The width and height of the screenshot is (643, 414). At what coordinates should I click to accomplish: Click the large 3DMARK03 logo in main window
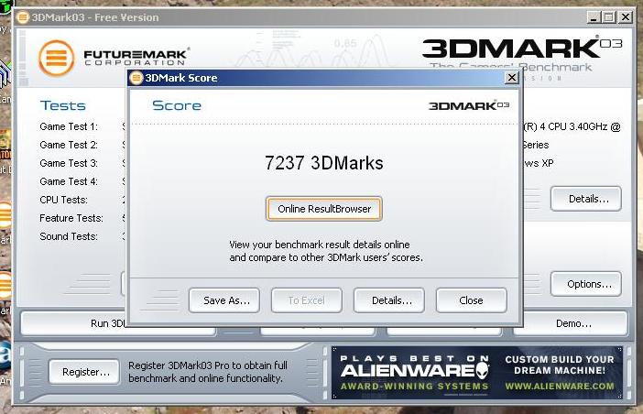click(521, 49)
